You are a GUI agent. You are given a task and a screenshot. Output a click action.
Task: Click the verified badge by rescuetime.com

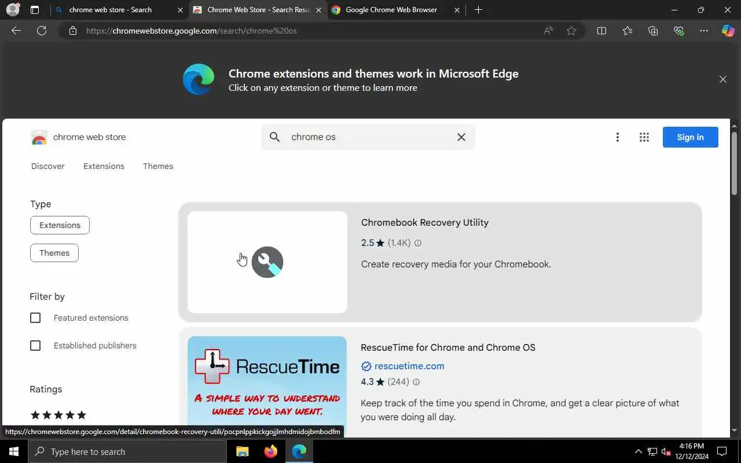click(x=366, y=366)
